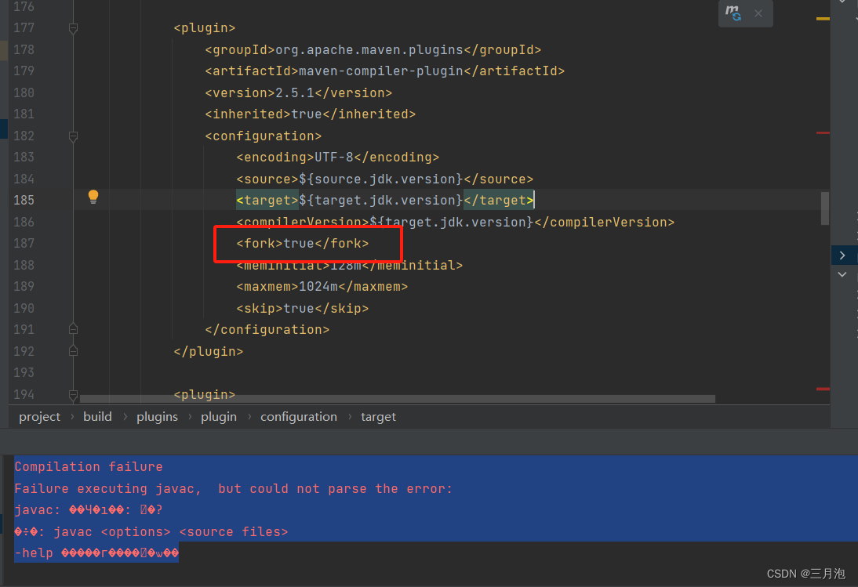
Task: Collapse the second plugin block at line 194
Action: 73,394
